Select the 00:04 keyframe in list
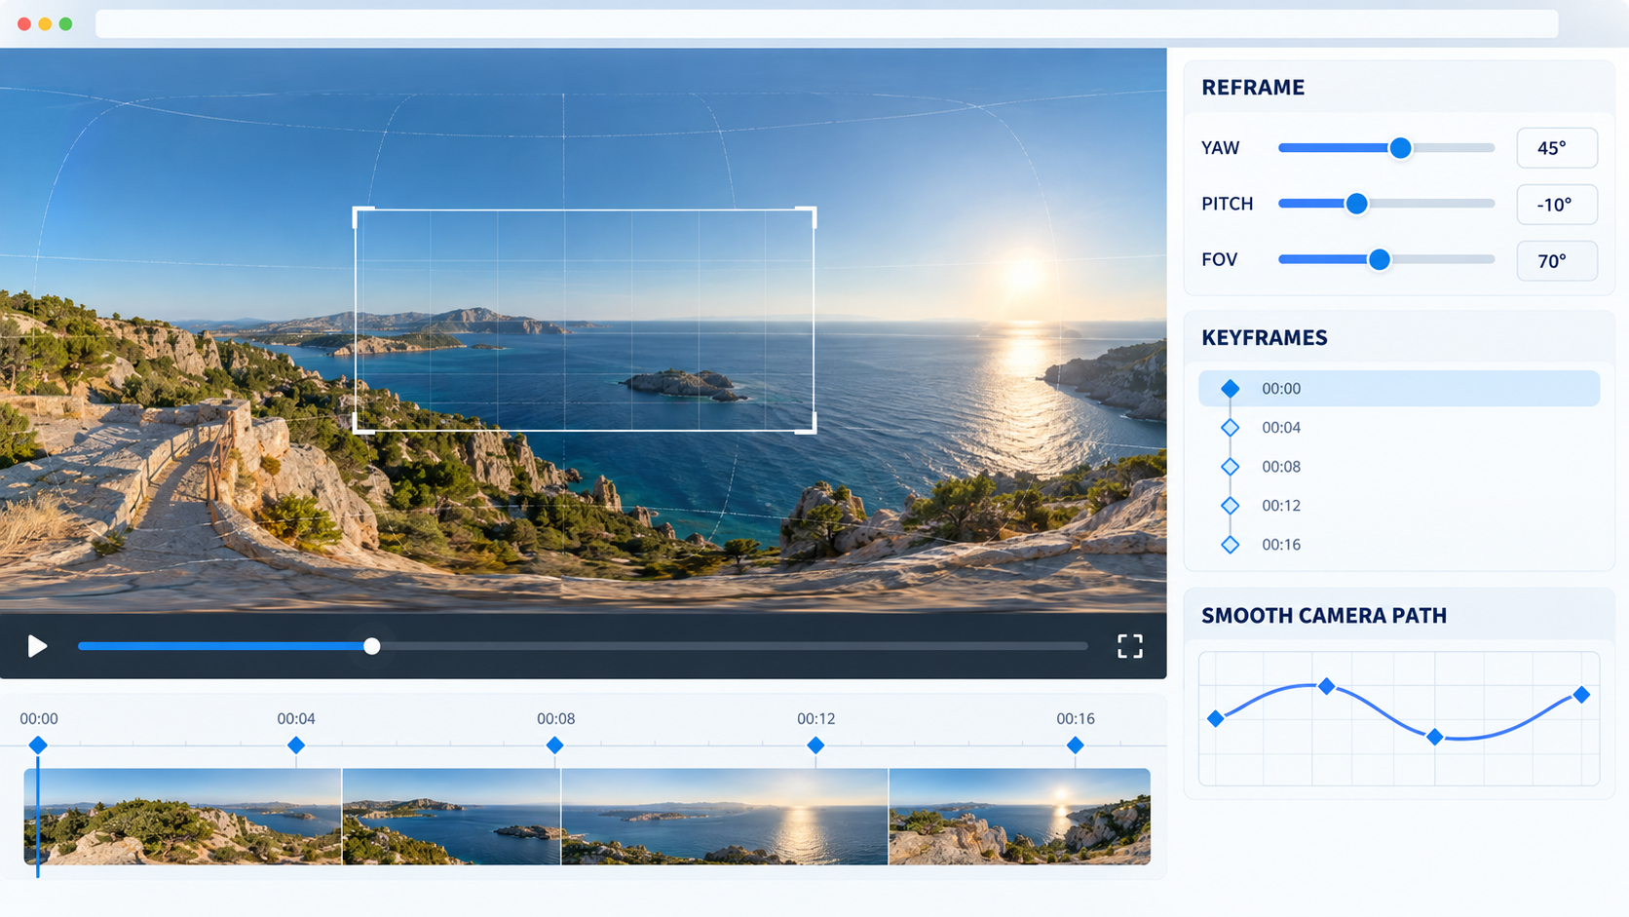Image resolution: width=1629 pixels, height=917 pixels. click(x=1399, y=427)
